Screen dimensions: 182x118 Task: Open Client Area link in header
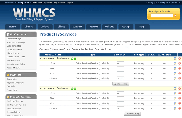click(x=37, y=2)
